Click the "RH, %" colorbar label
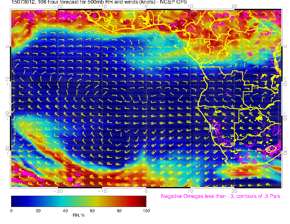The width and height of the screenshot is (290, 224). coord(79,216)
